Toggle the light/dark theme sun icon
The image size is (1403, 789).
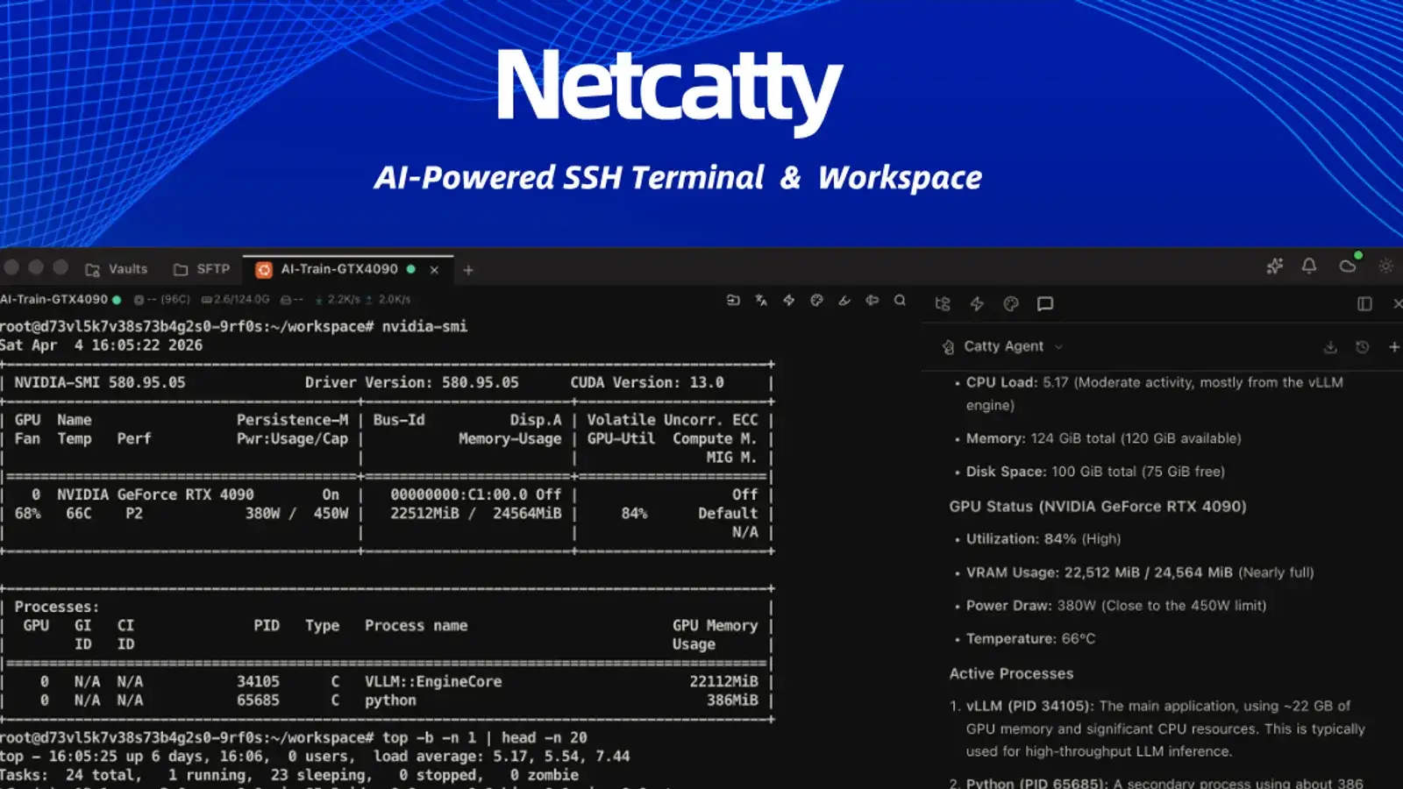(x=1385, y=266)
